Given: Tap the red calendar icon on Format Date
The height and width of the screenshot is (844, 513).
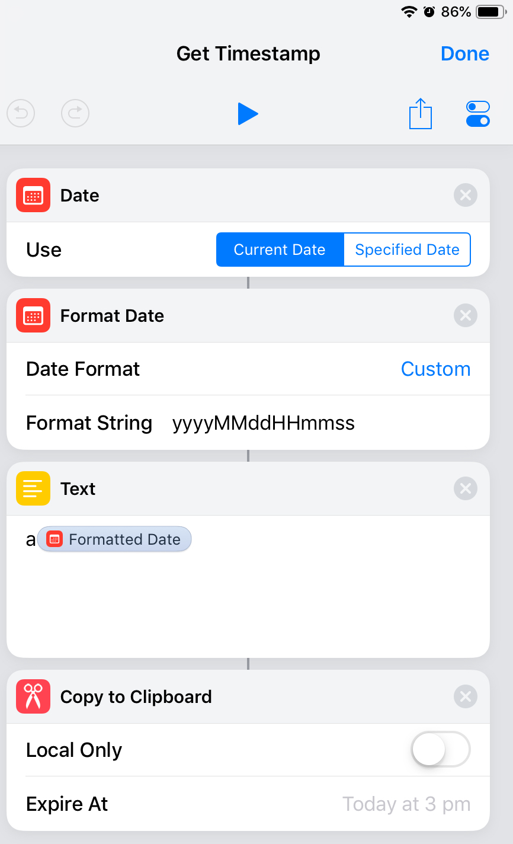Looking at the screenshot, I should coord(33,315).
